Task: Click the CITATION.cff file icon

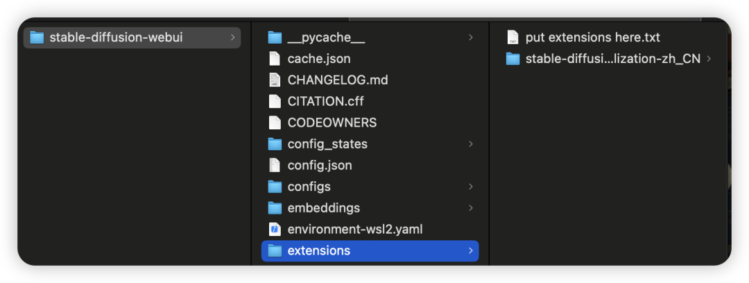Action: [x=275, y=102]
